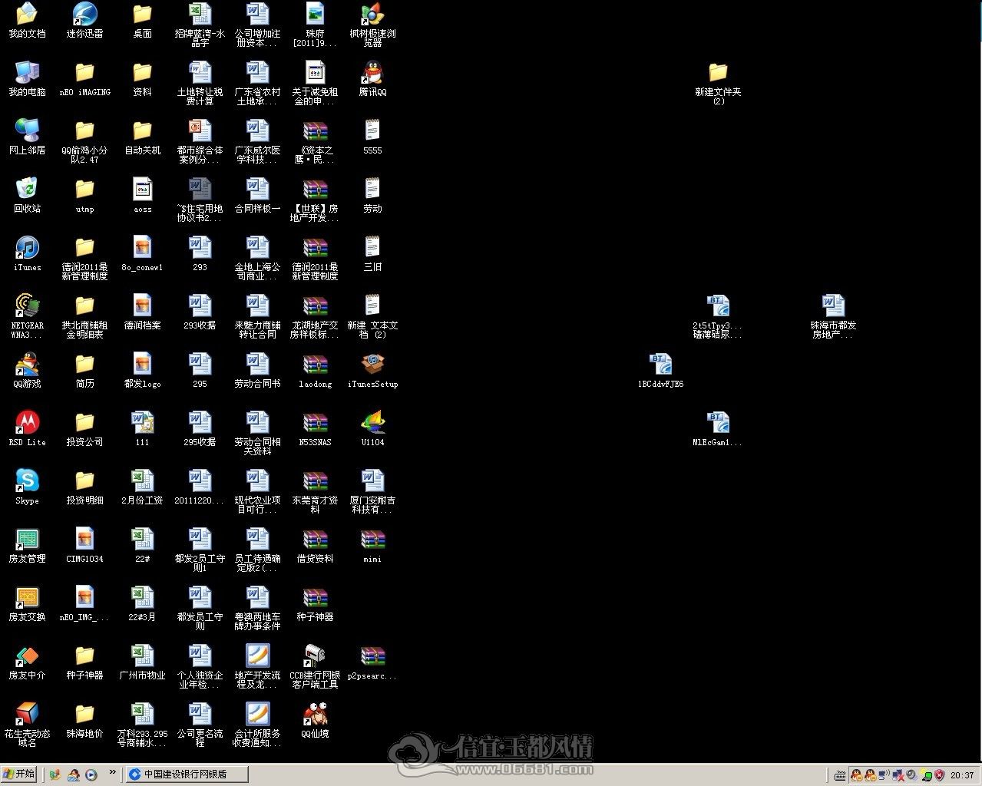Select the laodong archive file
Screen dimensions: 982x786
[x=315, y=370]
